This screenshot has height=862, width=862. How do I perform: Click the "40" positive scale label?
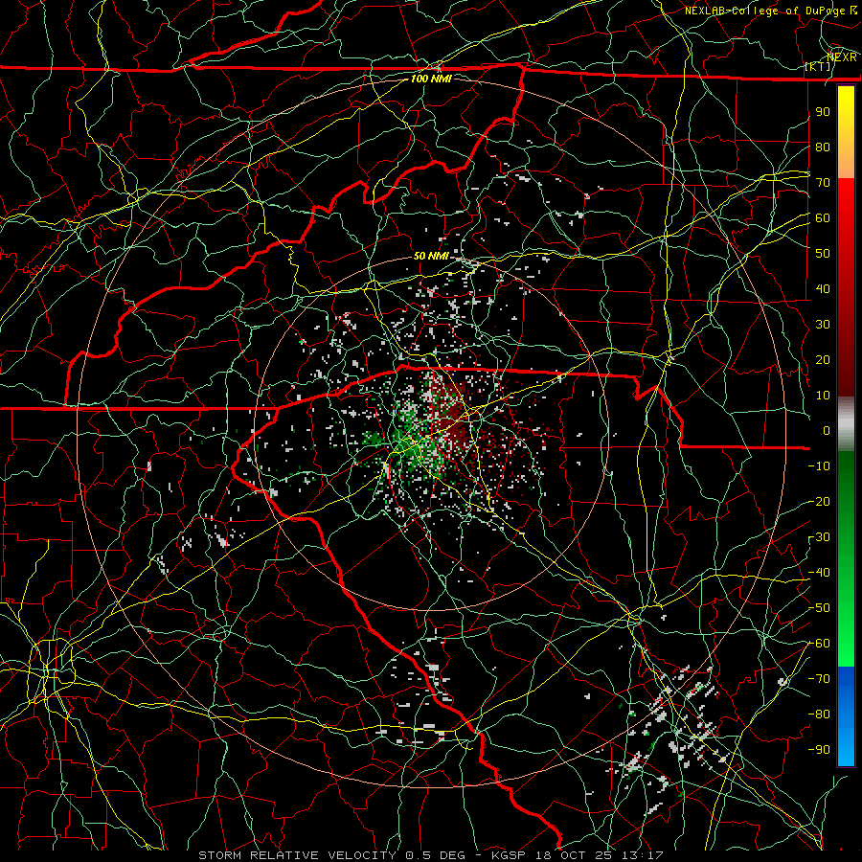[x=823, y=288]
